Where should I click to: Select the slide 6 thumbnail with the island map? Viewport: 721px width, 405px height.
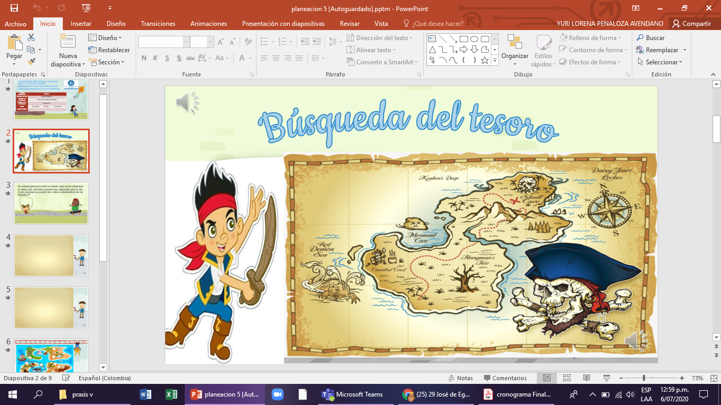(51, 356)
